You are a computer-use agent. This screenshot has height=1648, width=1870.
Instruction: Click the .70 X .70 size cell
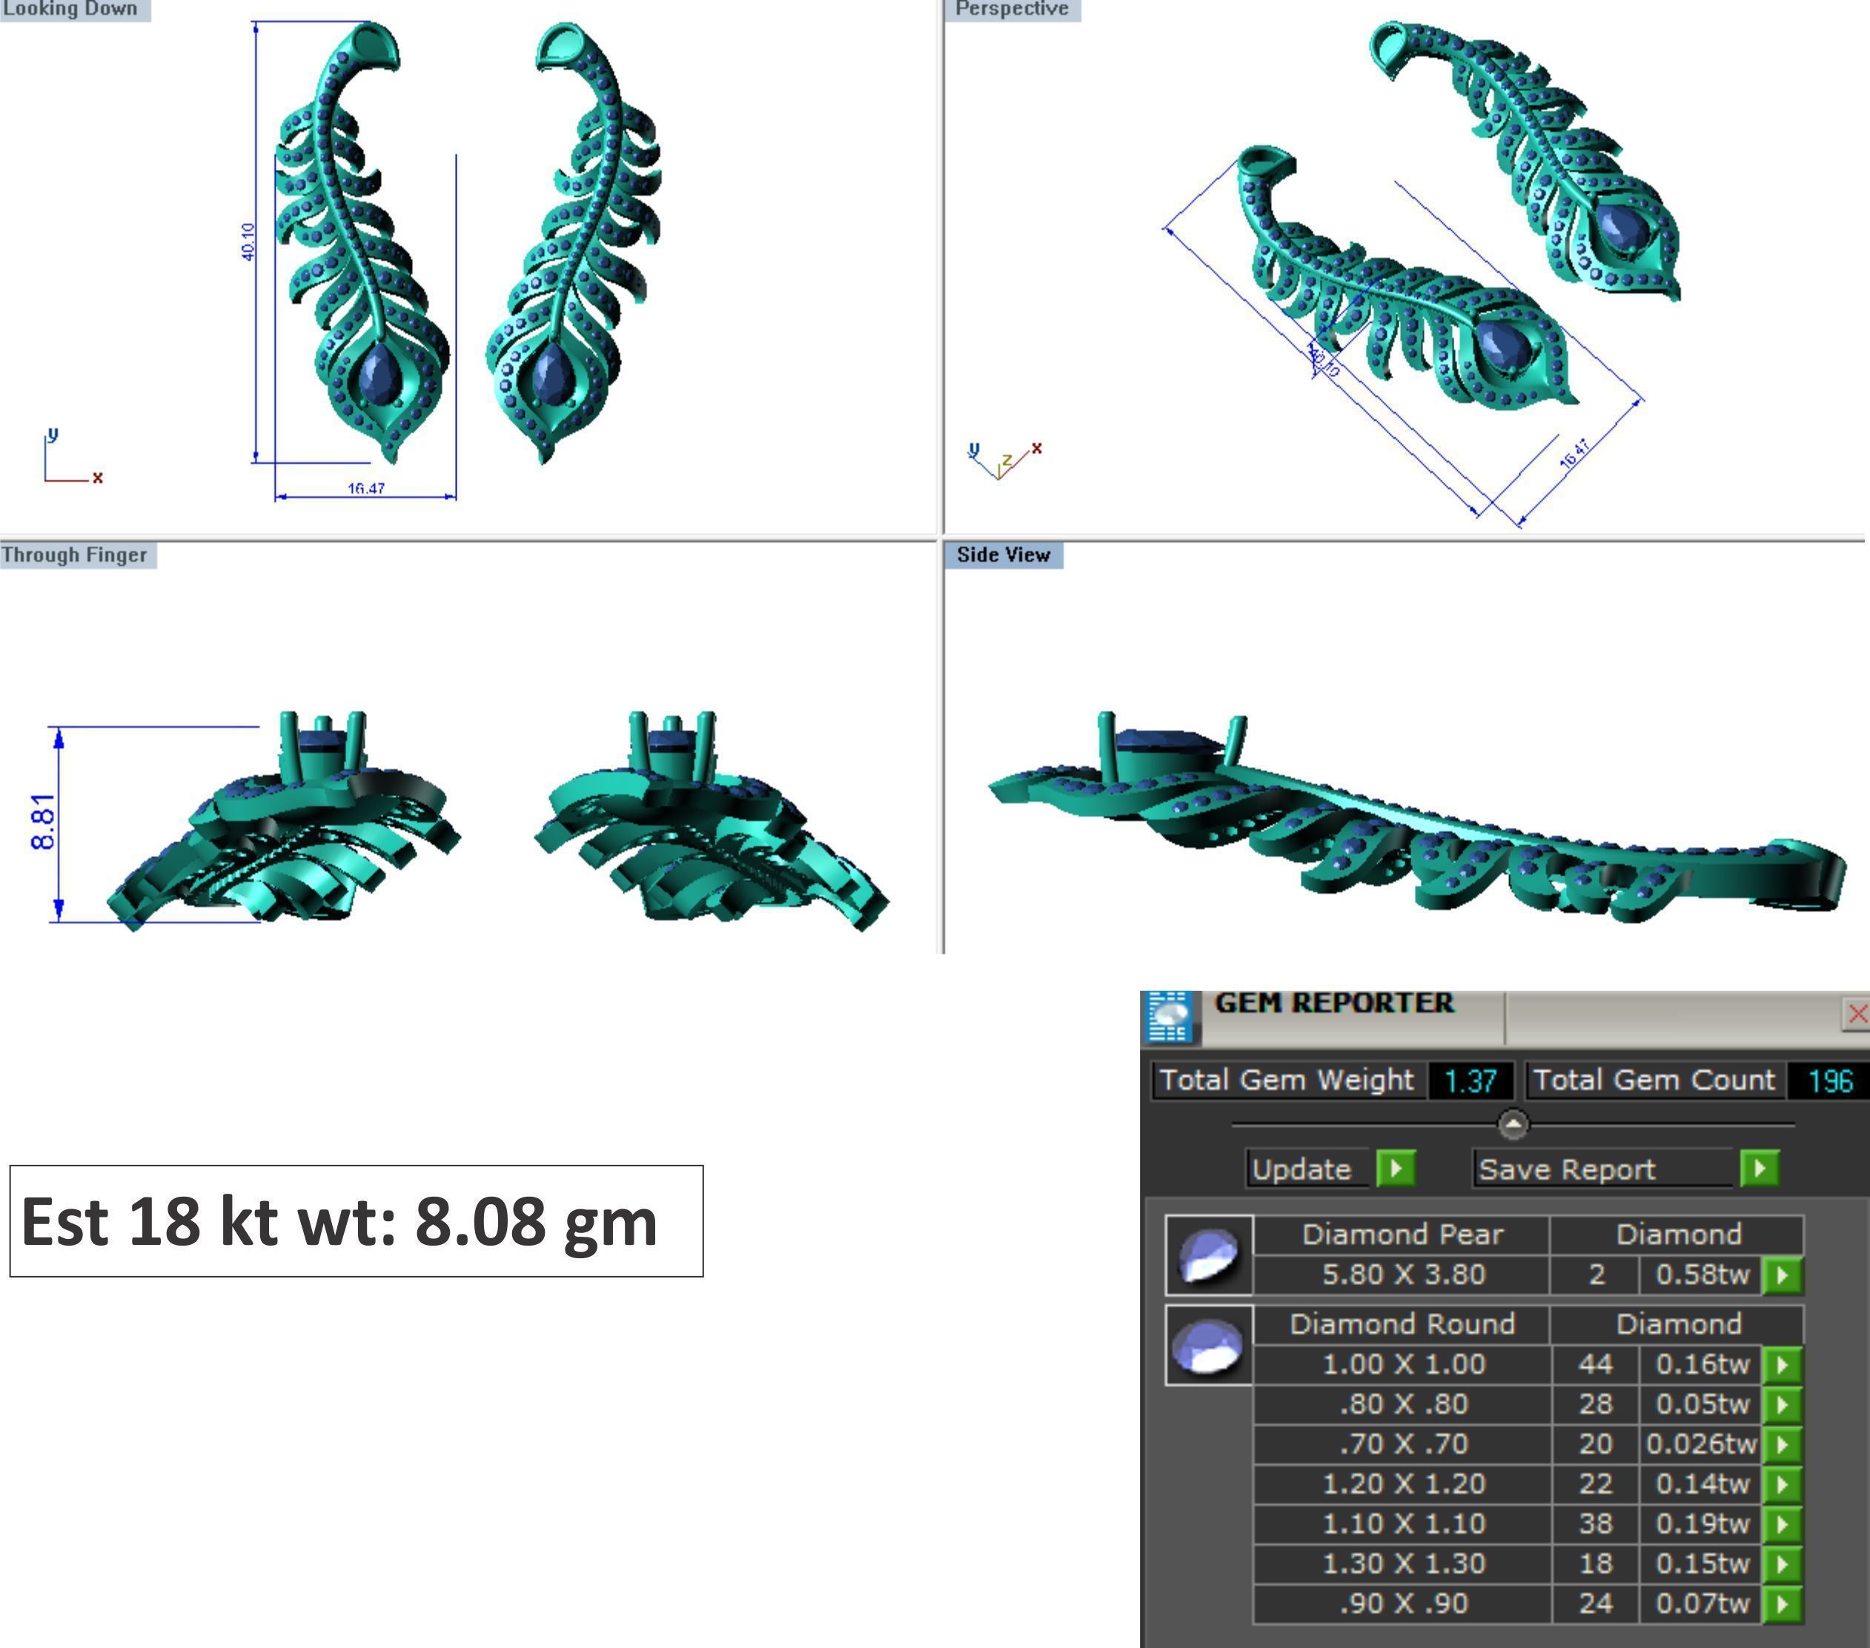(x=1402, y=1444)
